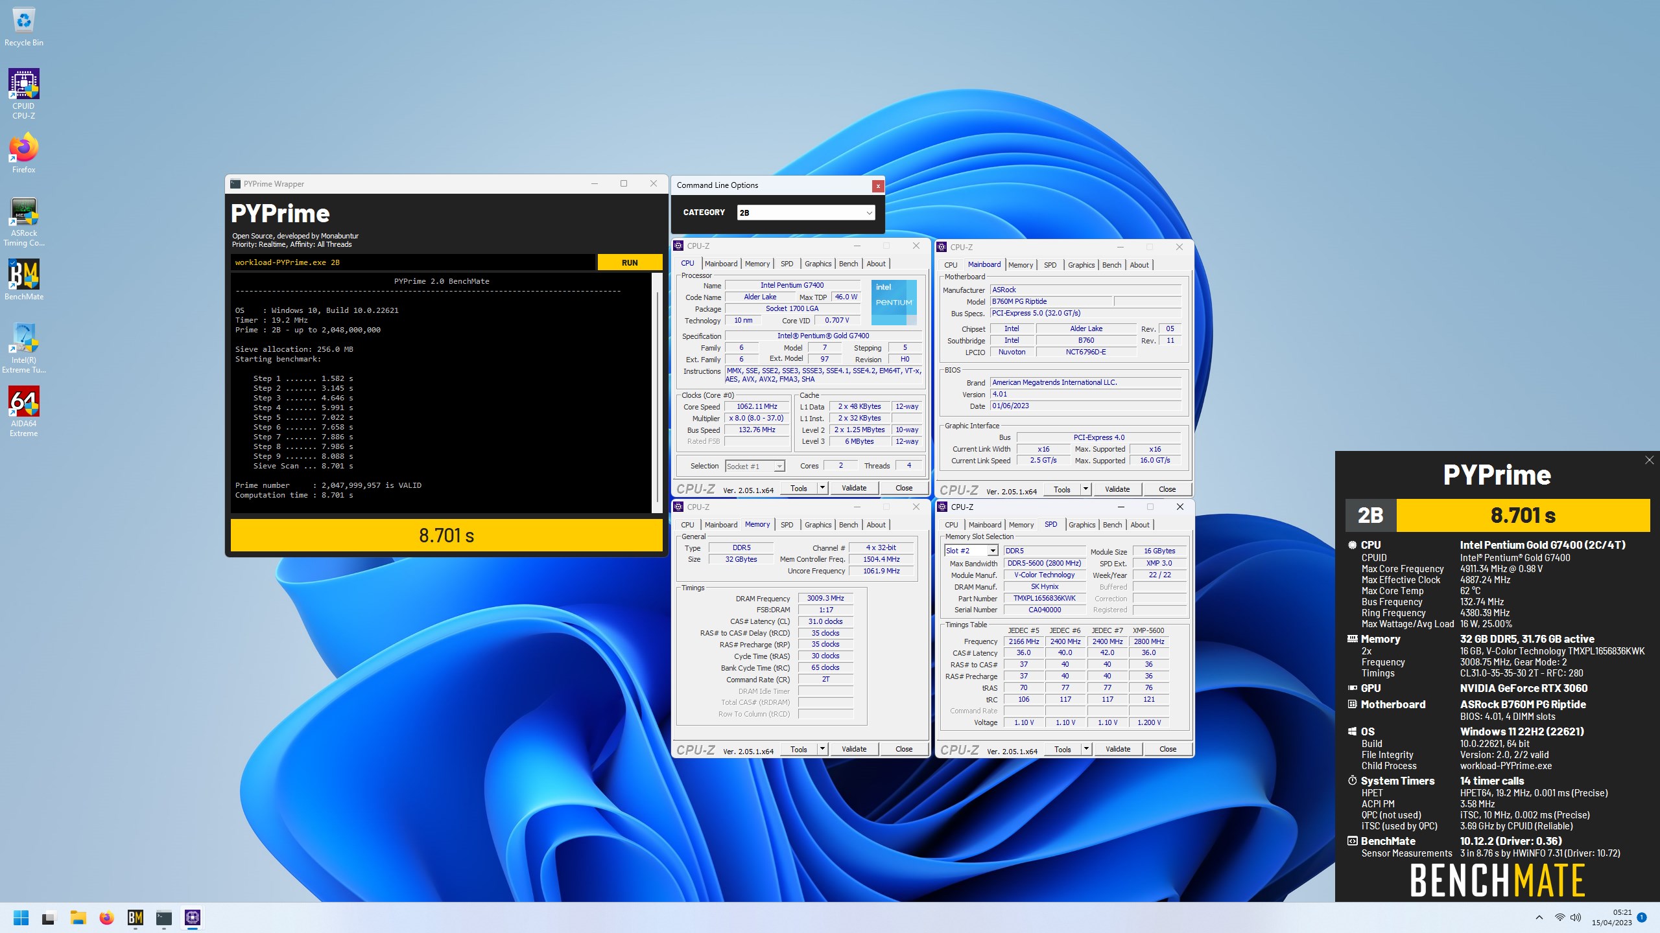Open CPU tab in the SPD window
The height and width of the screenshot is (933, 1660).
pyautogui.click(x=951, y=525)
